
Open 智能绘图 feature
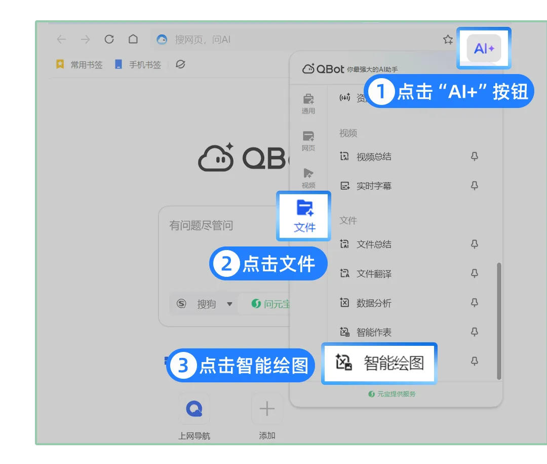pyautogui.click(x=379, y=363)
